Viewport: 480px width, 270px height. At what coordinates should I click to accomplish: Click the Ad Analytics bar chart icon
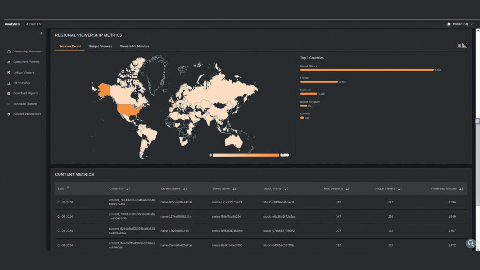coord(9,83)
